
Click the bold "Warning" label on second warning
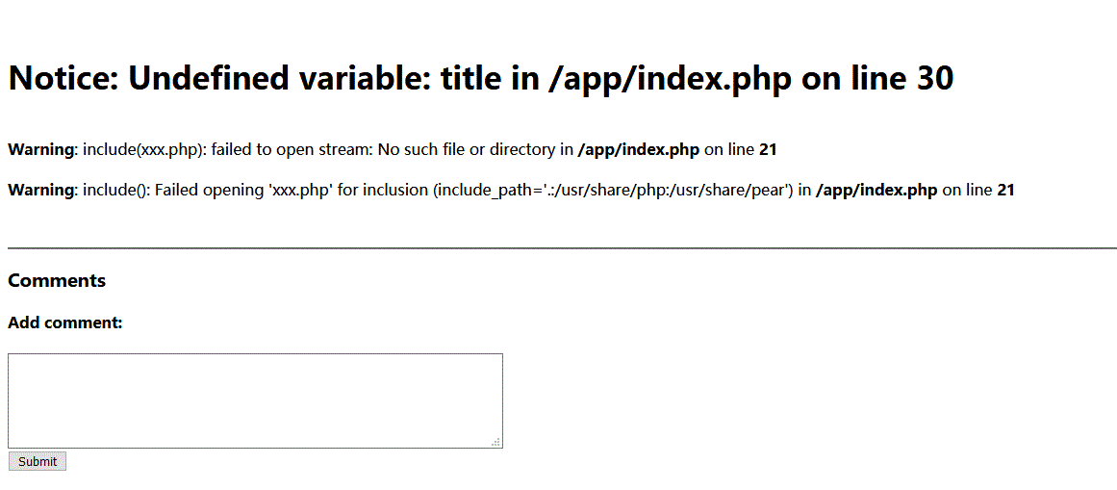40,191
